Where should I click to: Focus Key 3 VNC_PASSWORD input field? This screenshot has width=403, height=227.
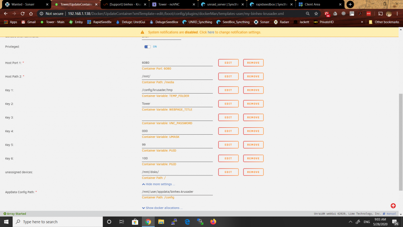tap(177, 117)
